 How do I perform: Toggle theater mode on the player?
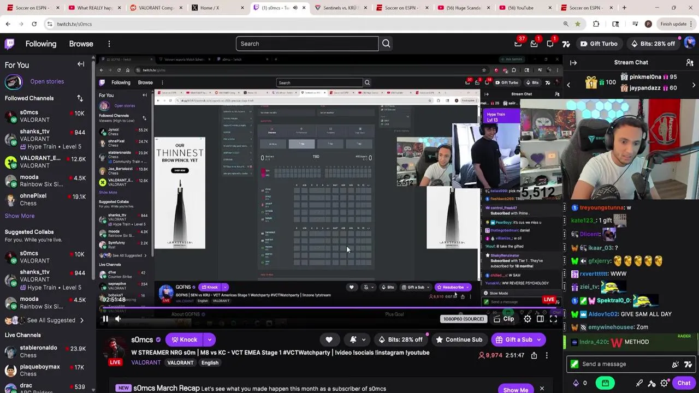(540, 319)
